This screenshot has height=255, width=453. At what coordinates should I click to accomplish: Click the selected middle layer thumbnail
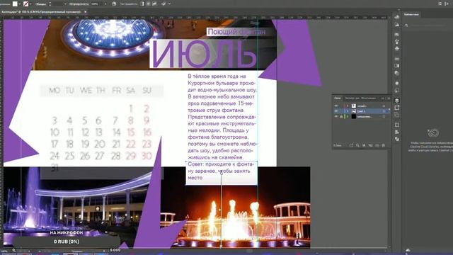(354, 111)
